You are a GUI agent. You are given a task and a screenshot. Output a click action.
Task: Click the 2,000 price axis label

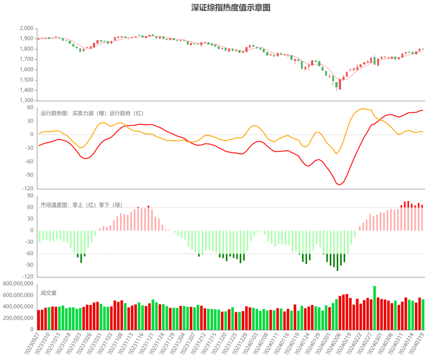click(26, 28)
